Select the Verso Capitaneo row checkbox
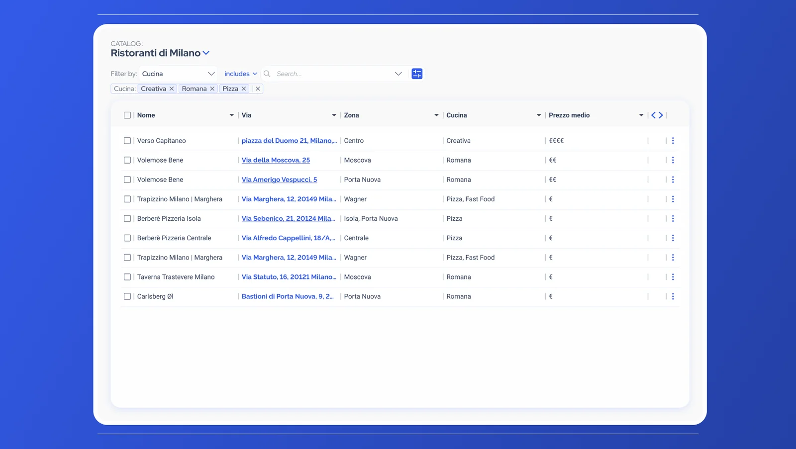This screenshot has height=449, width=796. [x=127, y=141]
